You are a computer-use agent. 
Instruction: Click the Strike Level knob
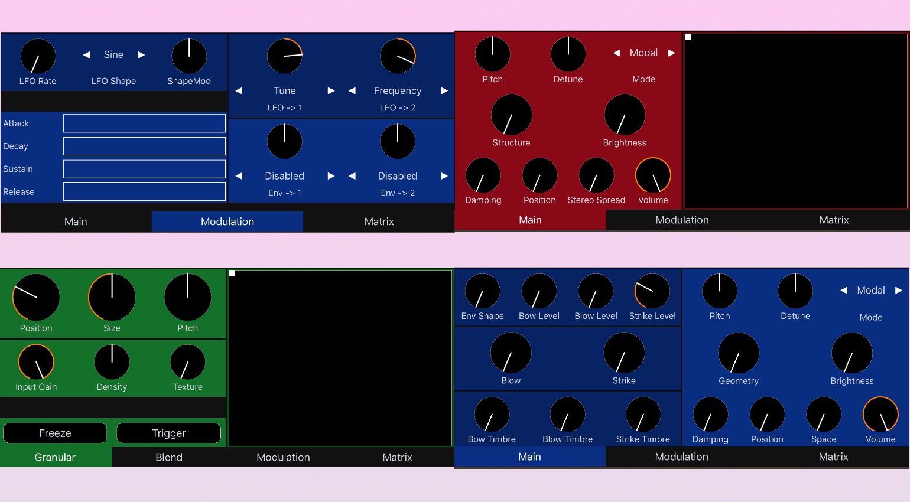click(x=652, y=291)
